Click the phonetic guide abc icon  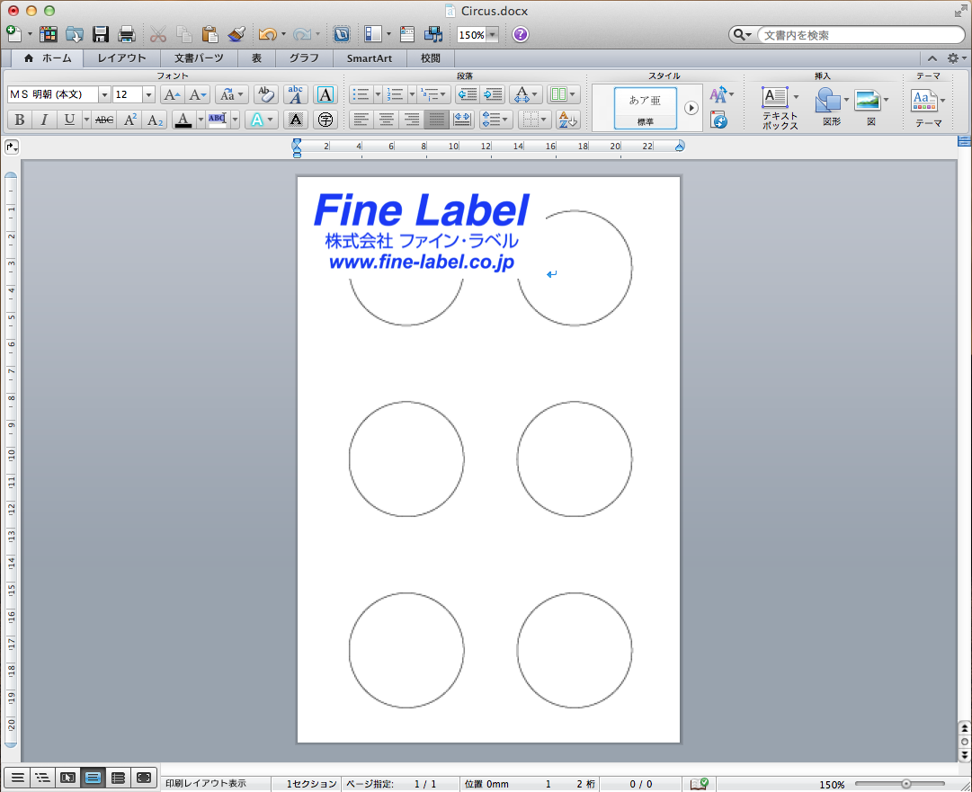pos(296,94)
